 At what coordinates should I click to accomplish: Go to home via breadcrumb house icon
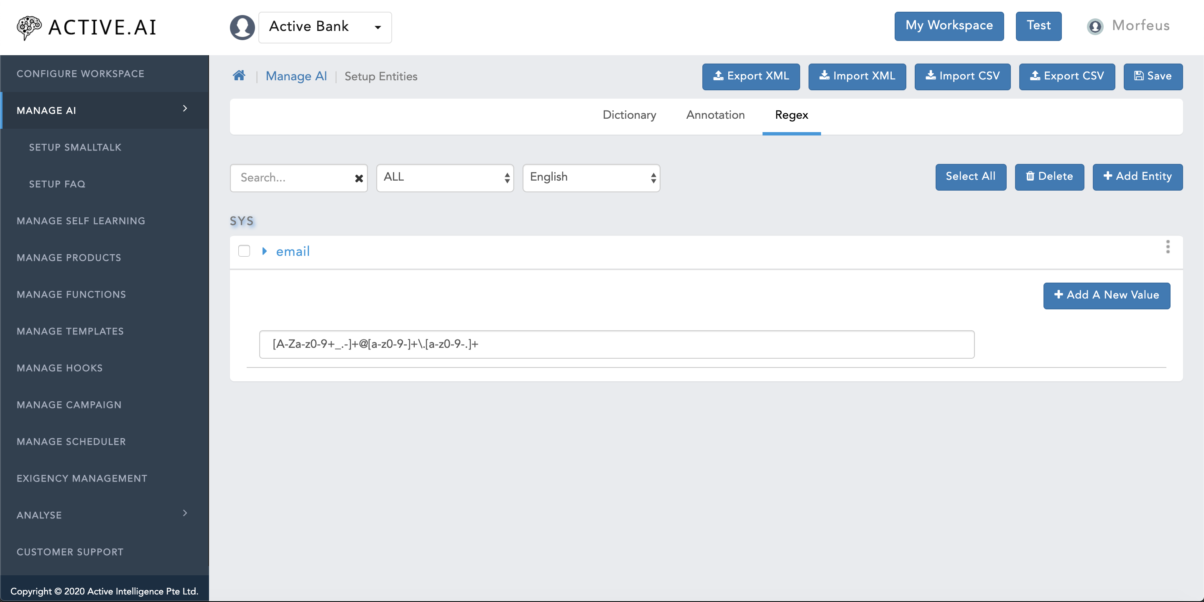(x=239, y=76)
